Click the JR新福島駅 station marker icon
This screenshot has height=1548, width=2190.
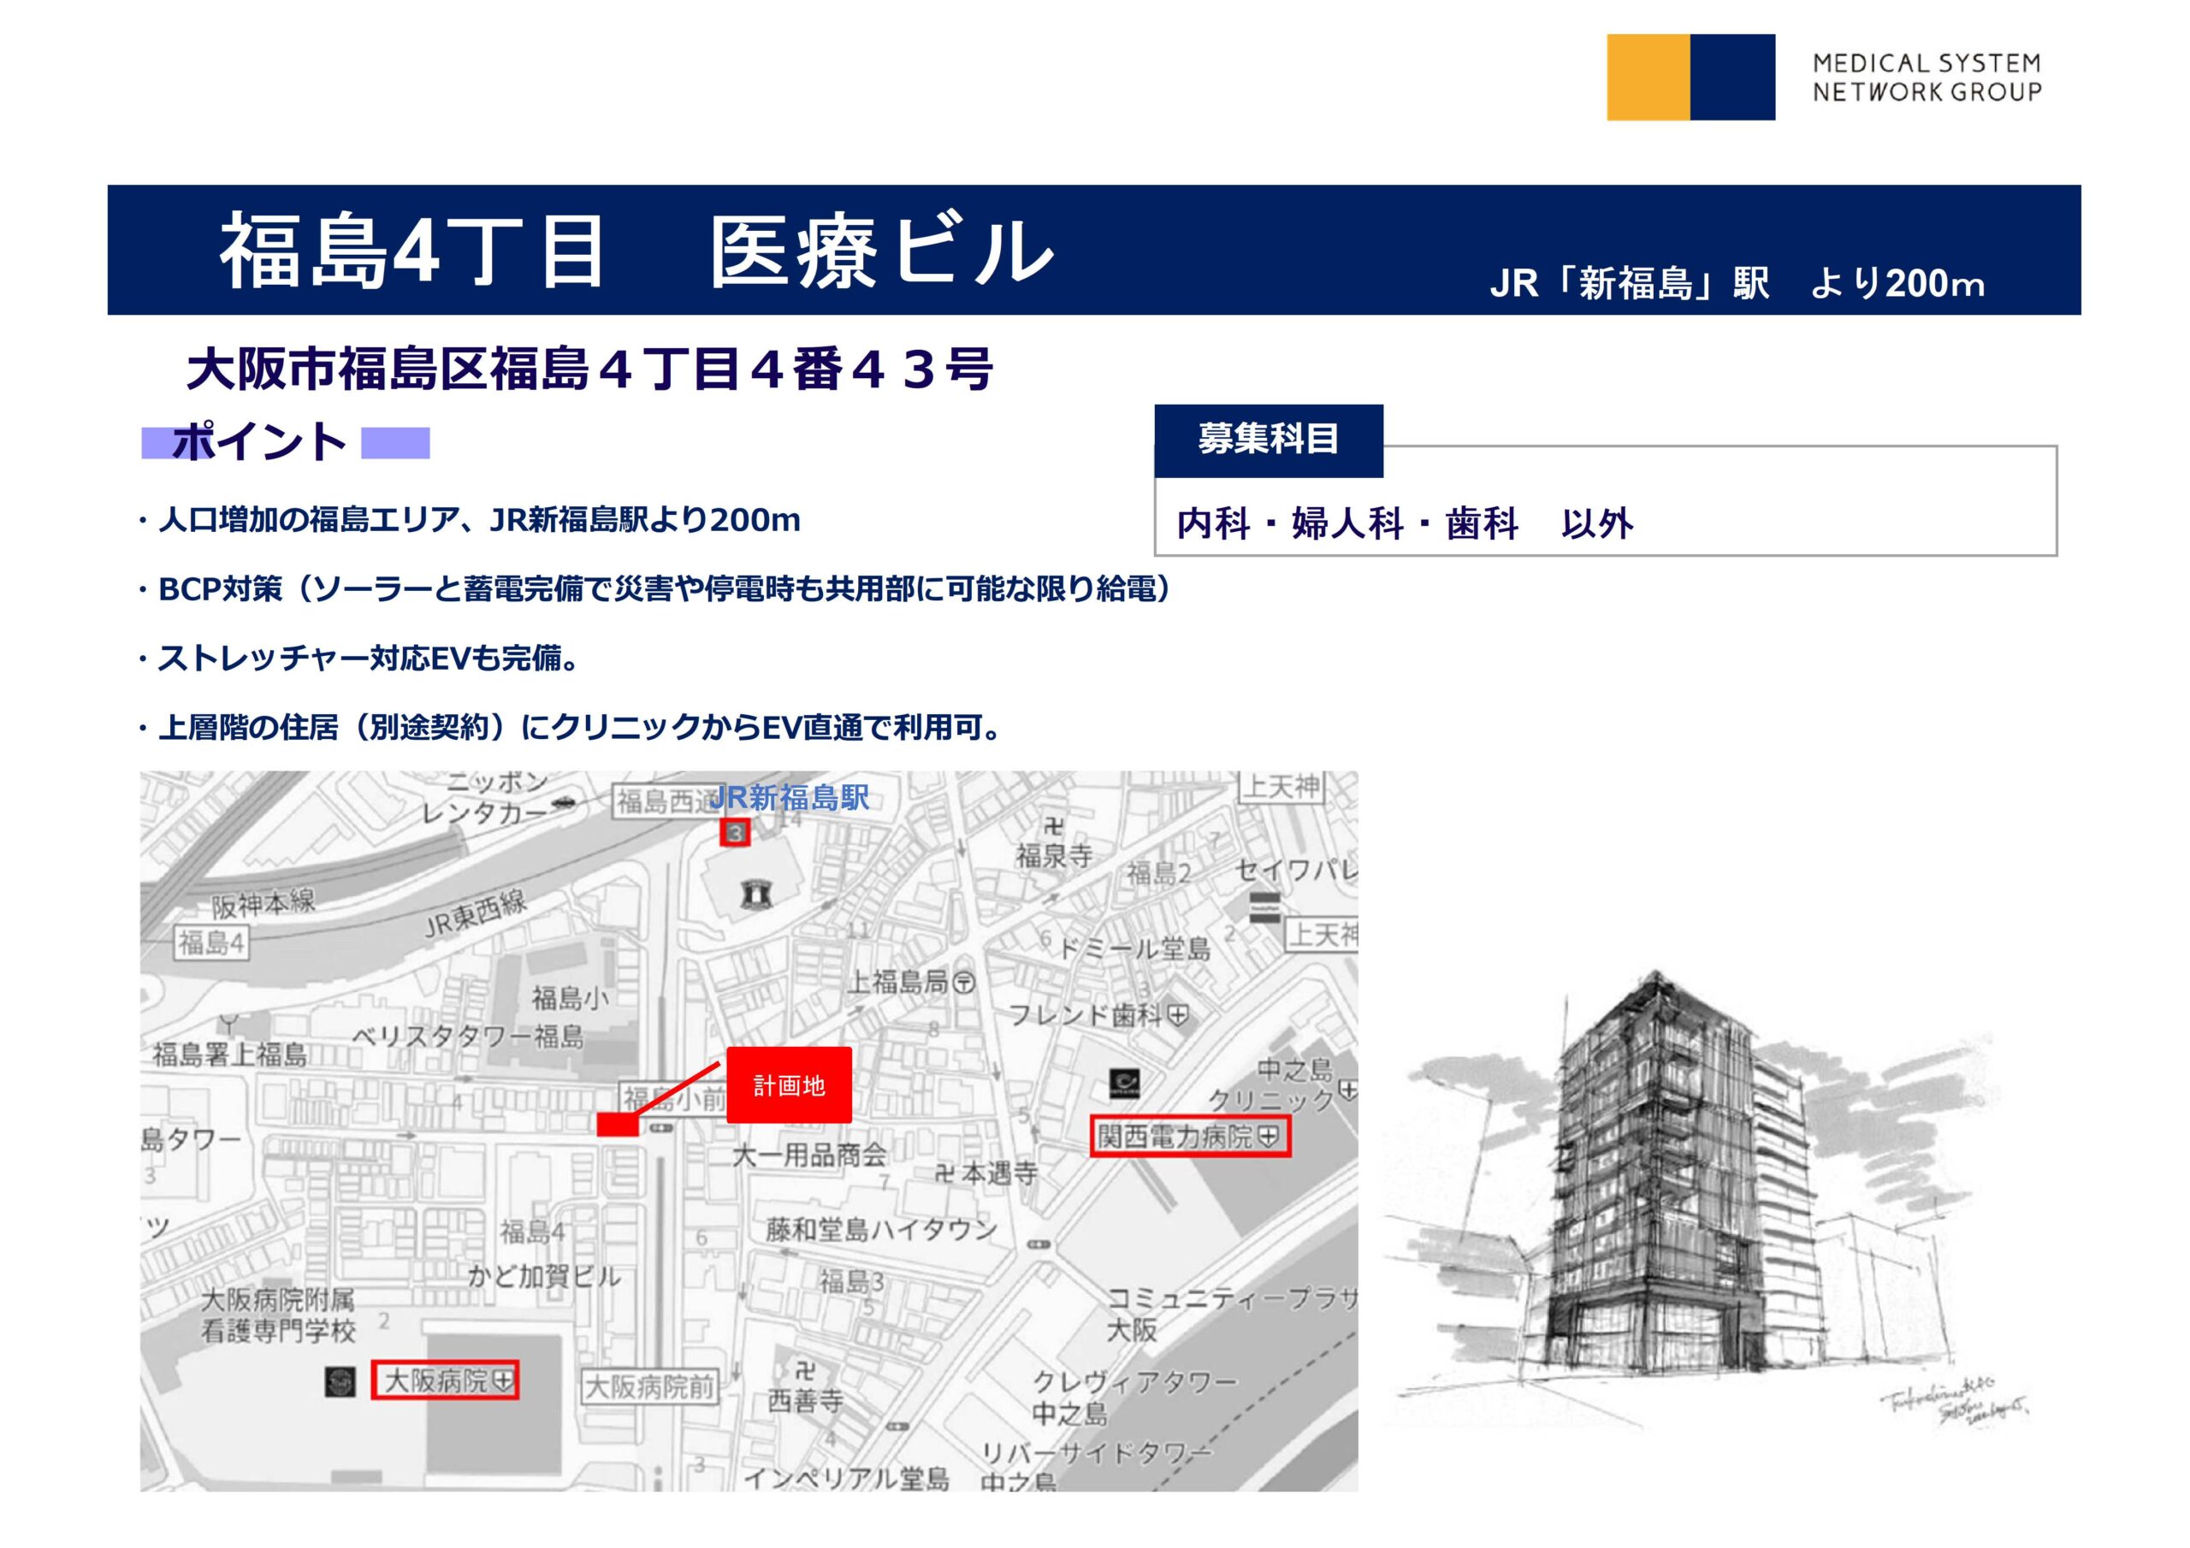tap(735, 833)
